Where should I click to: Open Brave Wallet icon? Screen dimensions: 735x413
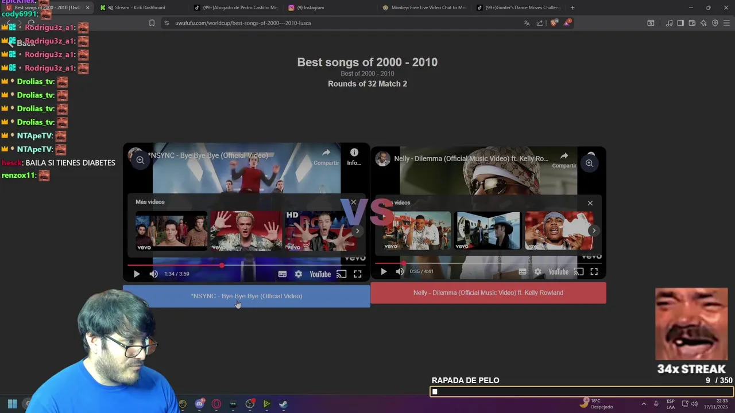coord(692,23)
